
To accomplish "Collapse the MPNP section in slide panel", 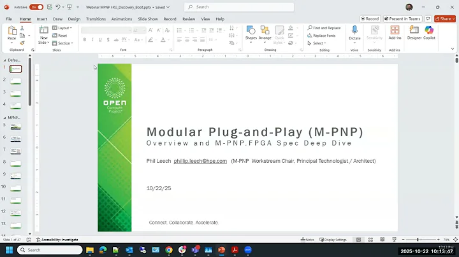I will 4,118.
